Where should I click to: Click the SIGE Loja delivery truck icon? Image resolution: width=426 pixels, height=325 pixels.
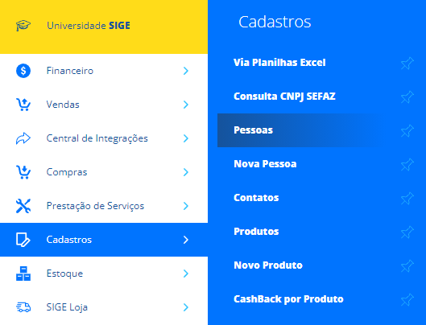23,307
